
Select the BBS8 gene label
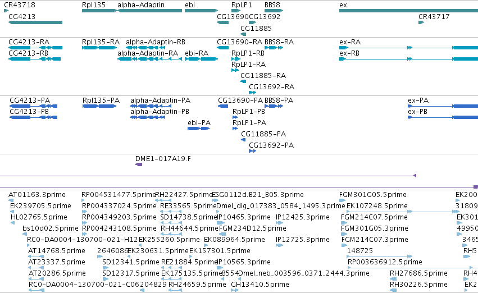coord(272,5)
